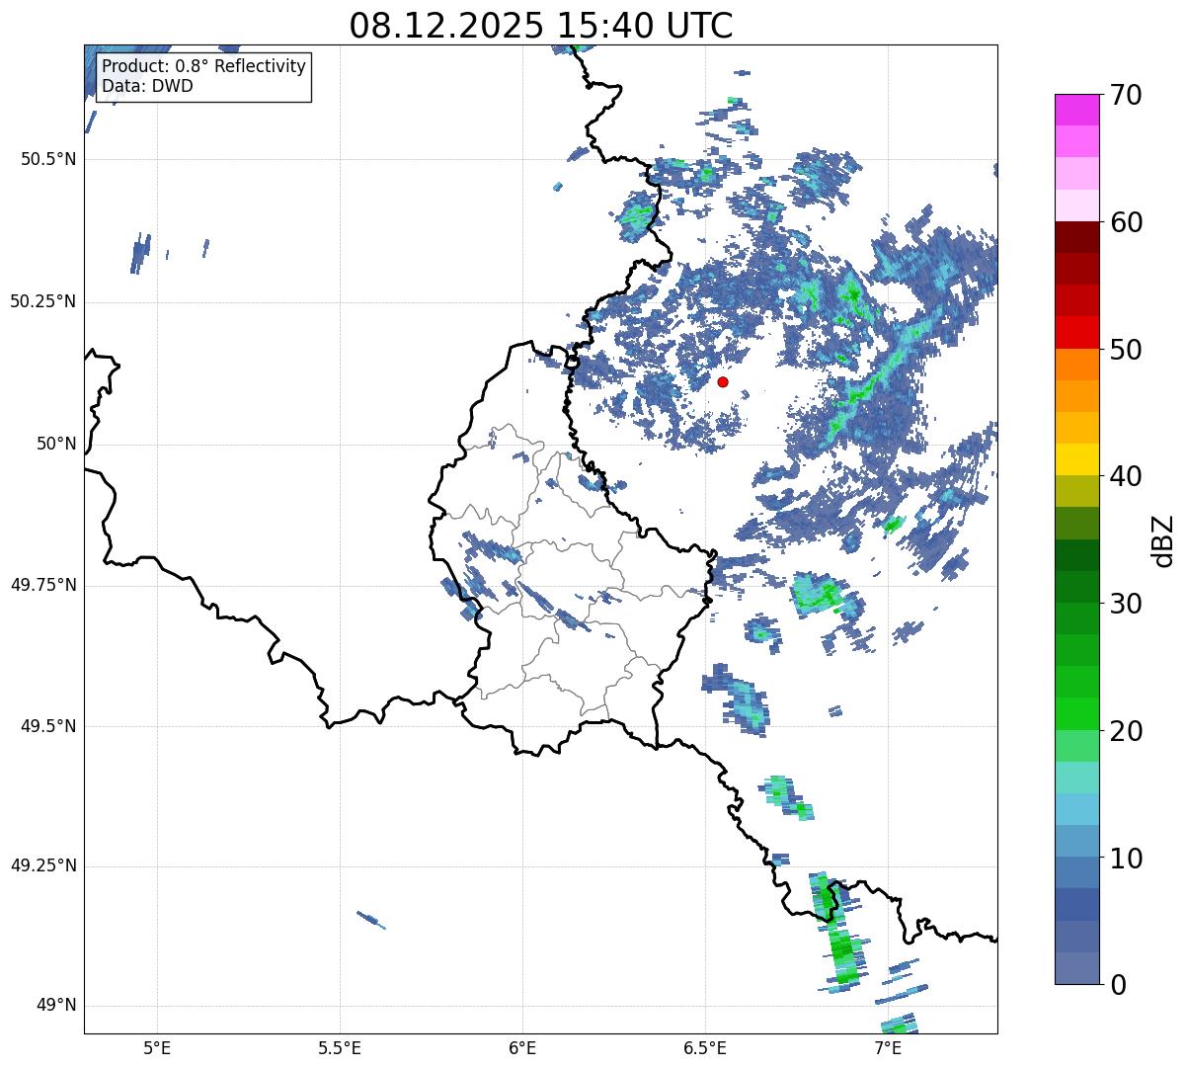Select the magenta swatch at colorbar top
The height and width of the screenshot is (1068, 1187).
point(1076,110)
